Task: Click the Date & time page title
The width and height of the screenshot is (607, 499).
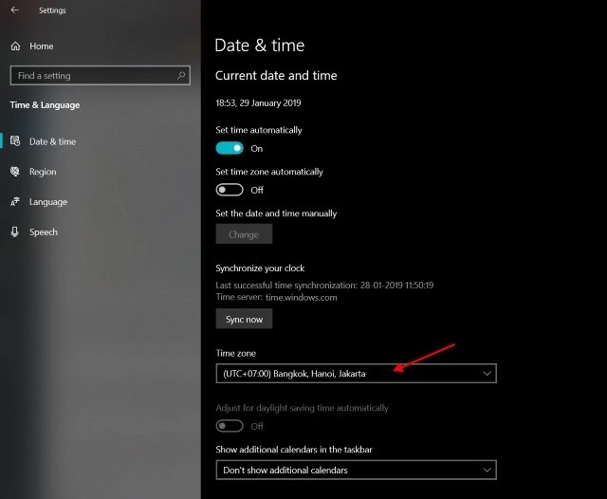Action: pyautogui.click(x=259, y=46)
